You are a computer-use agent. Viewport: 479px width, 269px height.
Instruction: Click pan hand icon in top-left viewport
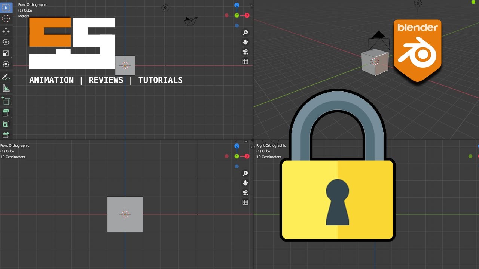245,42
